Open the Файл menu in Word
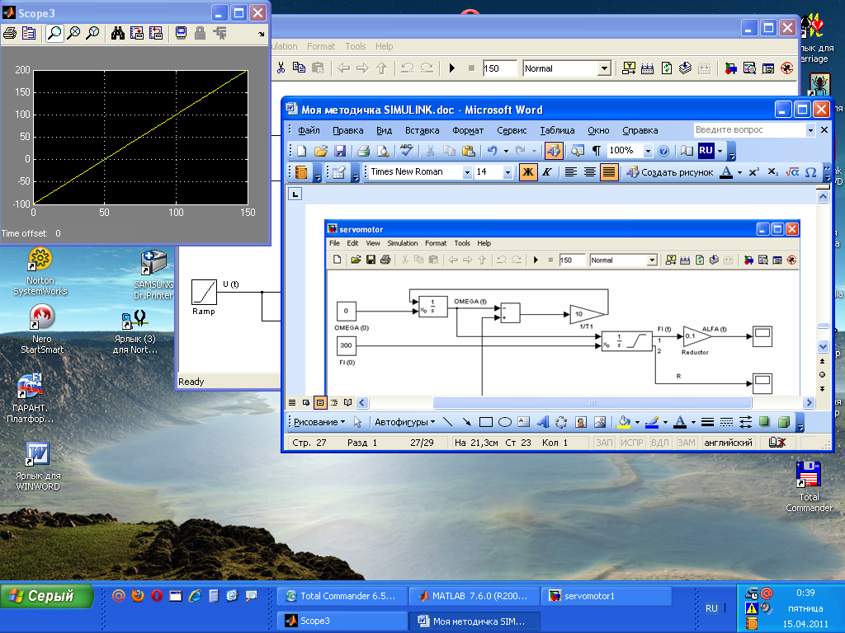 309,130
